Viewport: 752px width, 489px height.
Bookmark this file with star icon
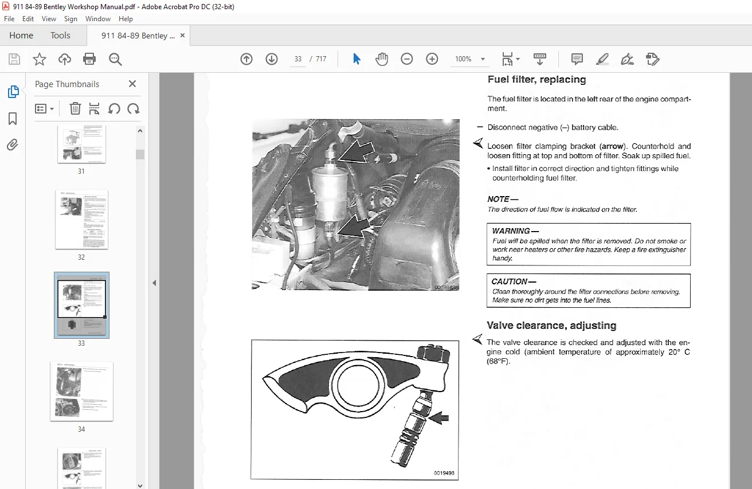(x=40, y=59)
